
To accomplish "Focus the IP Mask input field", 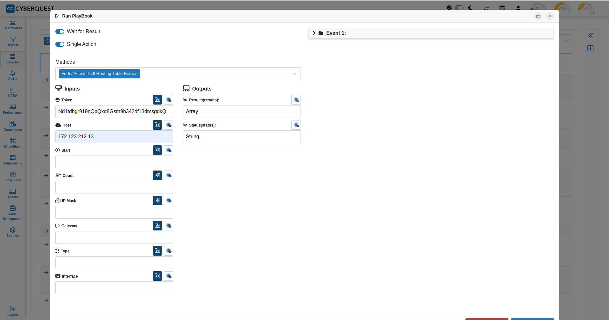I will click(114, 212).
